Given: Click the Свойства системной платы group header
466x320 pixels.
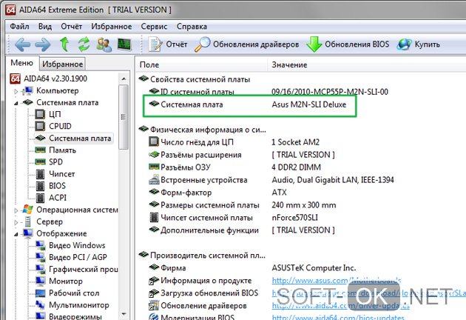Looking at the screenshot, I should [x=195, y=79].
